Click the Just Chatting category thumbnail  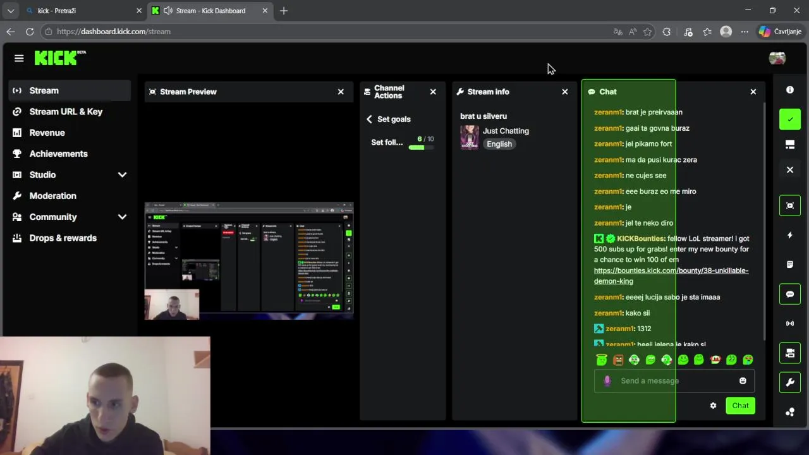coord(470,137)
